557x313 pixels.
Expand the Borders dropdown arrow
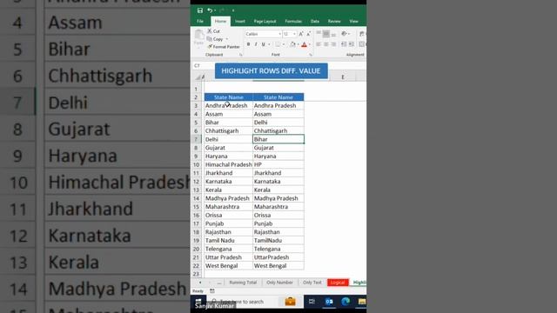click(x=284, y=44)
